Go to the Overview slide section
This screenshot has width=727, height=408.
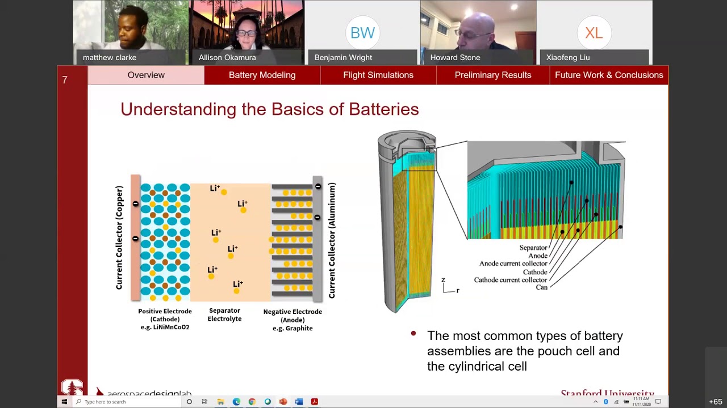point(146,75)
